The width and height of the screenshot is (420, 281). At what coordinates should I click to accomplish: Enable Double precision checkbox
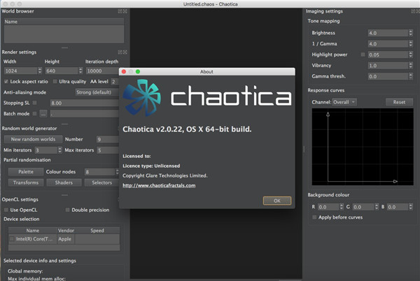[x=67, y=210]
